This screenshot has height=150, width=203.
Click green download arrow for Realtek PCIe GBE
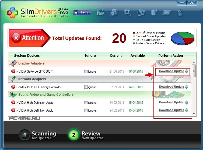186,87
